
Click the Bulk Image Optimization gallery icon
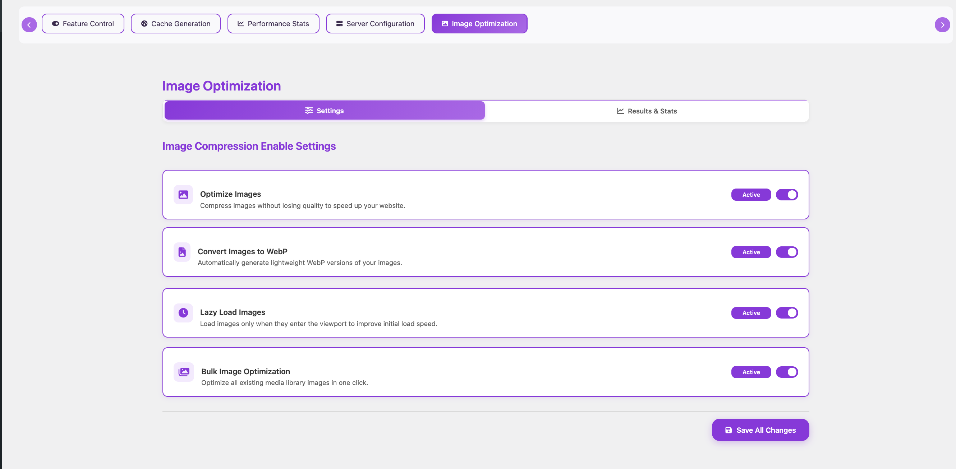[184, 372]
